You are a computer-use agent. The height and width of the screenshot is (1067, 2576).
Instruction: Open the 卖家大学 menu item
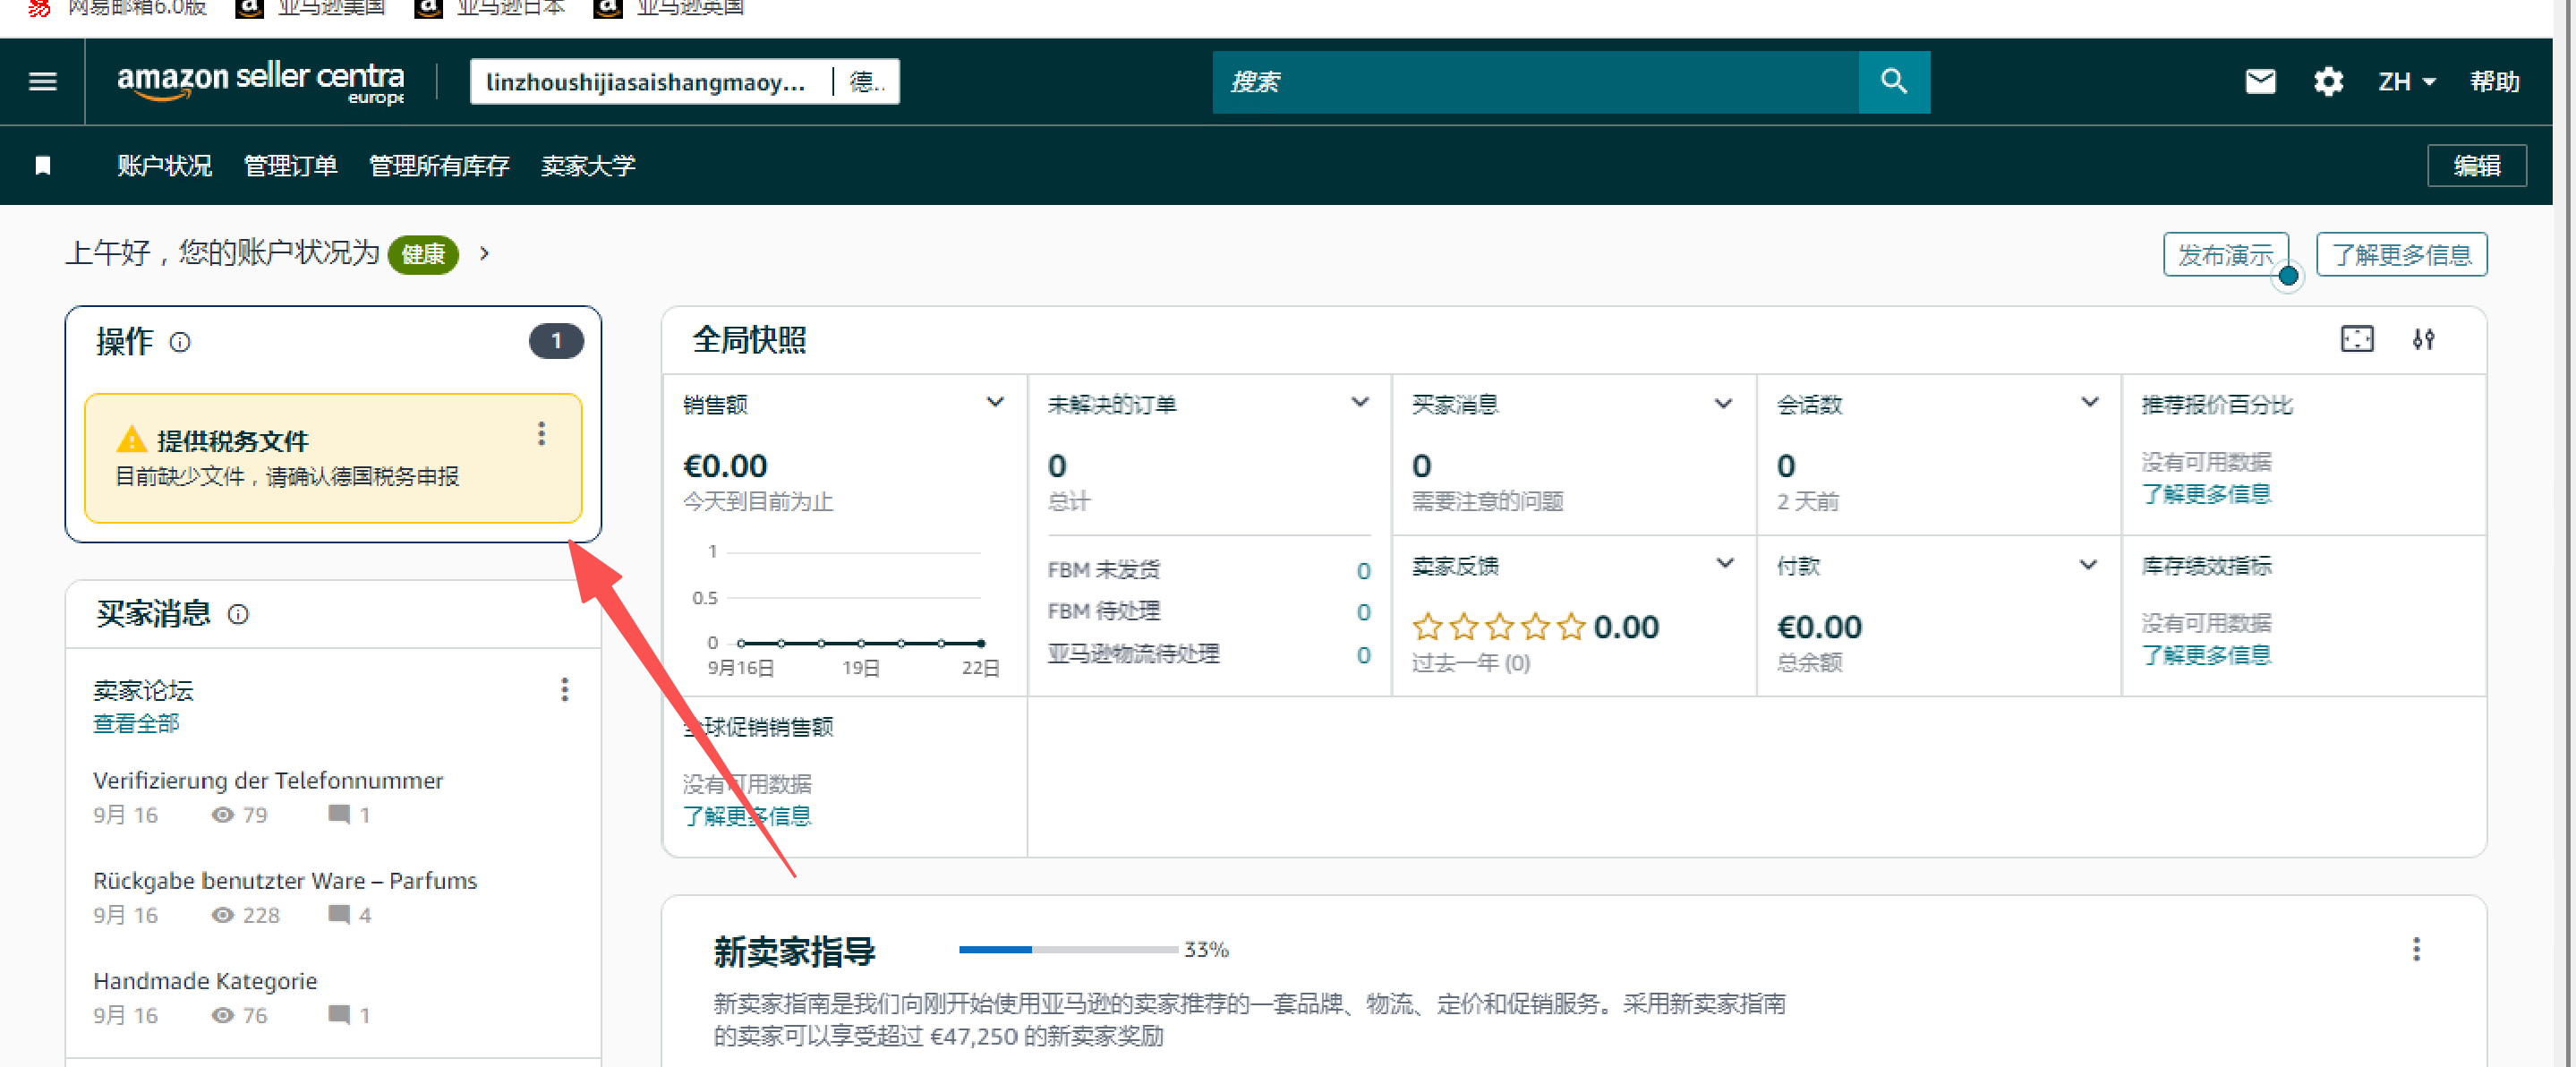pos(587,165)
